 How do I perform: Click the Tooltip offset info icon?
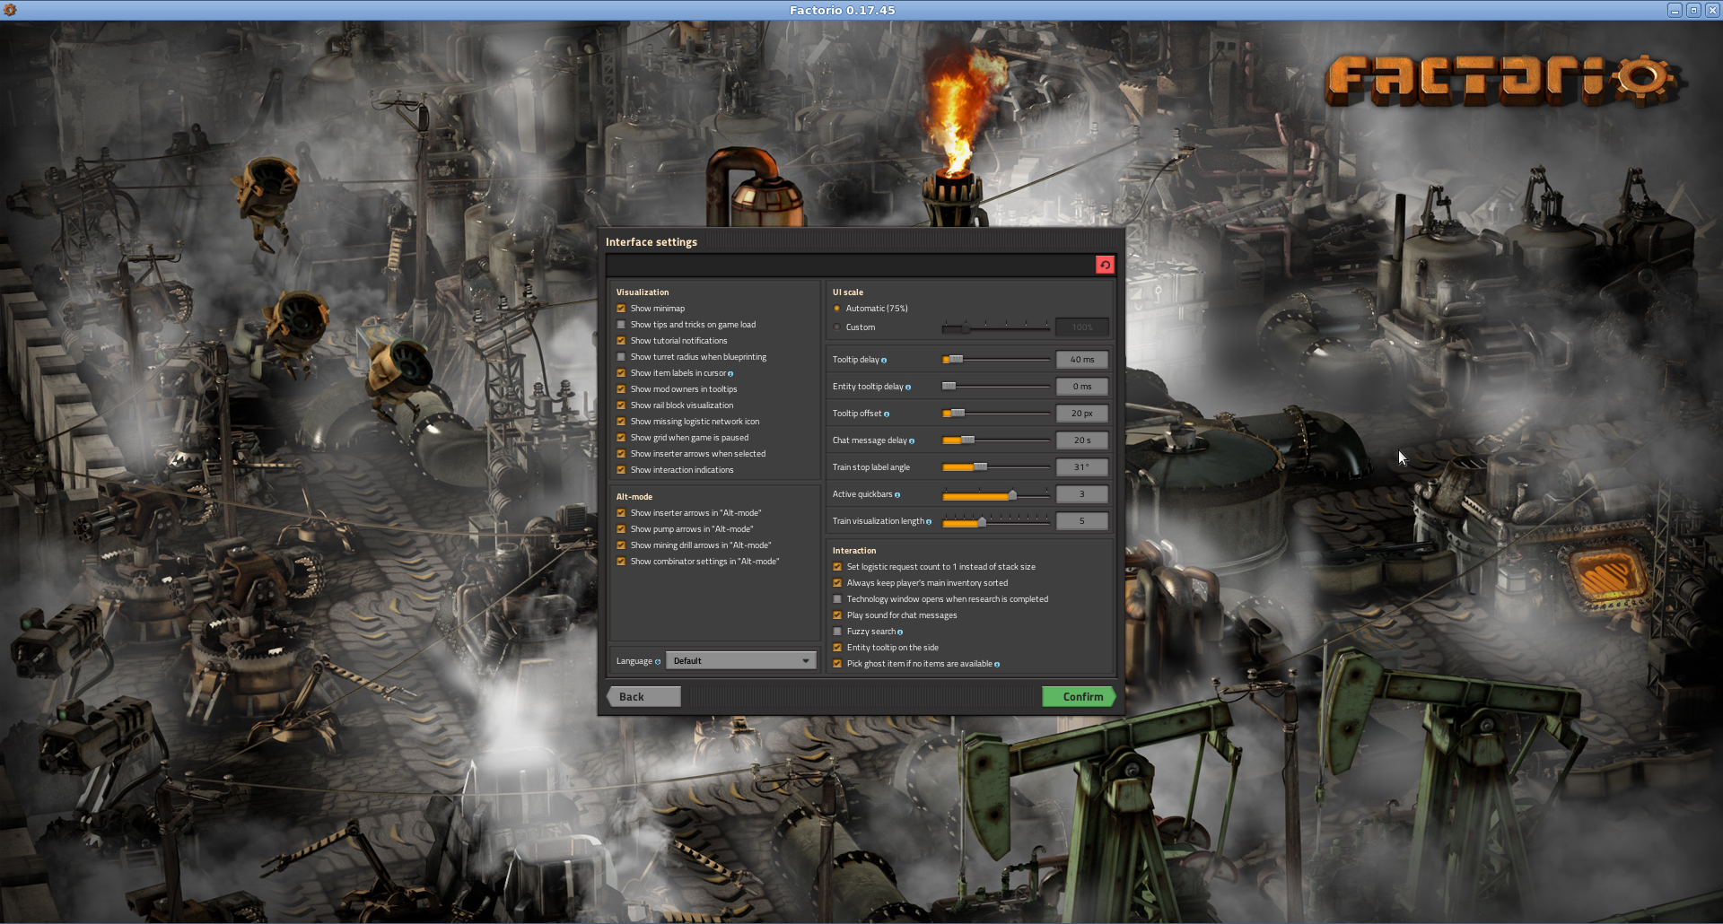point(887,414)
